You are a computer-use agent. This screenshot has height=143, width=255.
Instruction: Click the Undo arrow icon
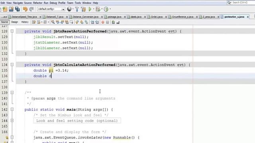click(x=25, y=9)
